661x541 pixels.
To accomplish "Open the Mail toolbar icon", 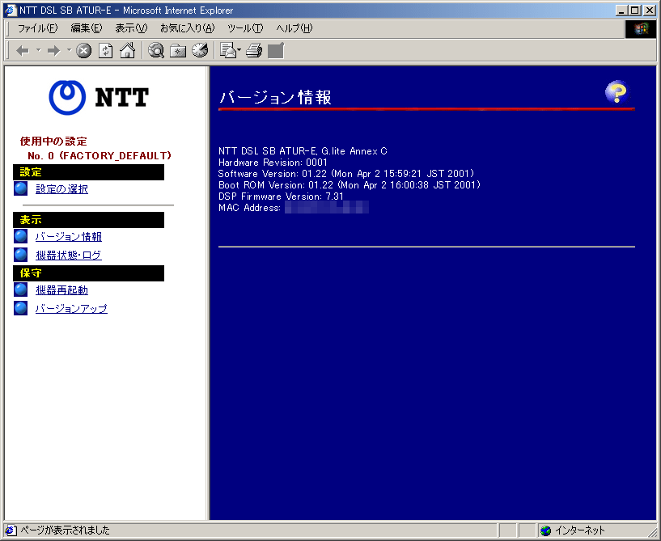I will (228, 51).
